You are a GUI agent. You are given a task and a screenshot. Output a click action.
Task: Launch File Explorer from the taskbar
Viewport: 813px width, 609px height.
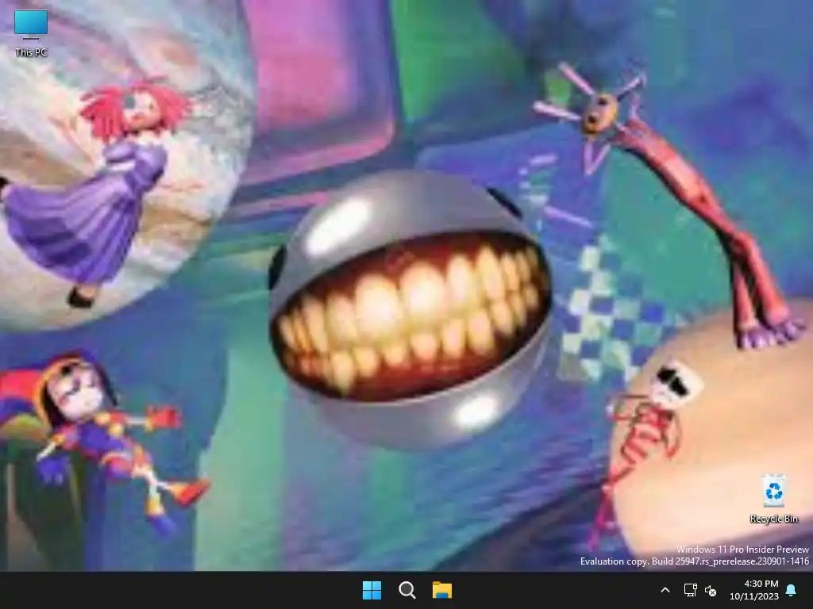click(x=442, y=590)
